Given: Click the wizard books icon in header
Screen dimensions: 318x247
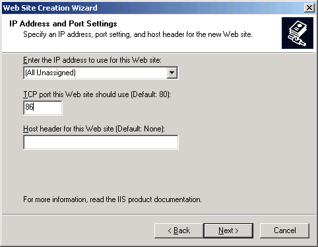Looking at the screenshot, I should [x=298, y=33].
